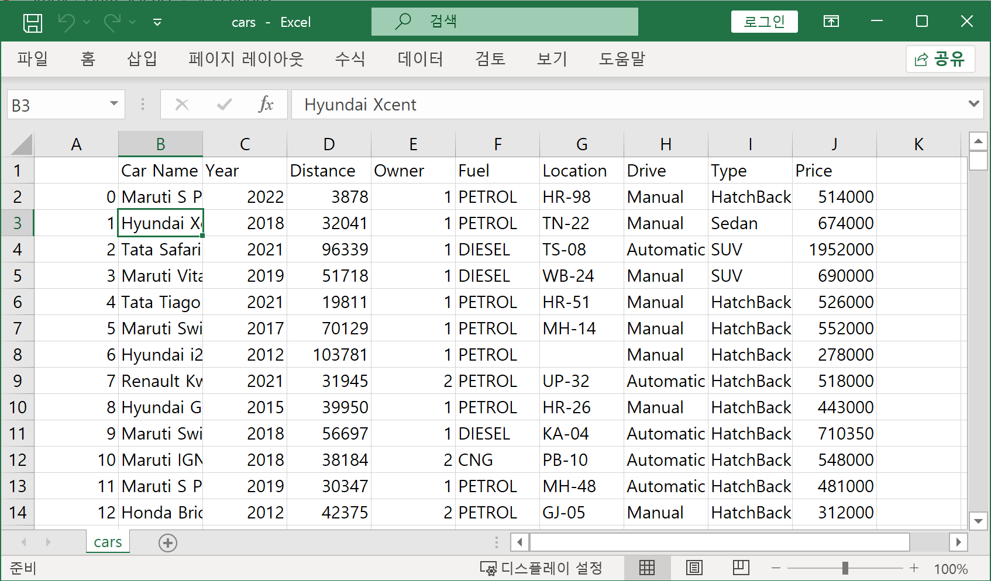Select row 1 header

point(18,170)
